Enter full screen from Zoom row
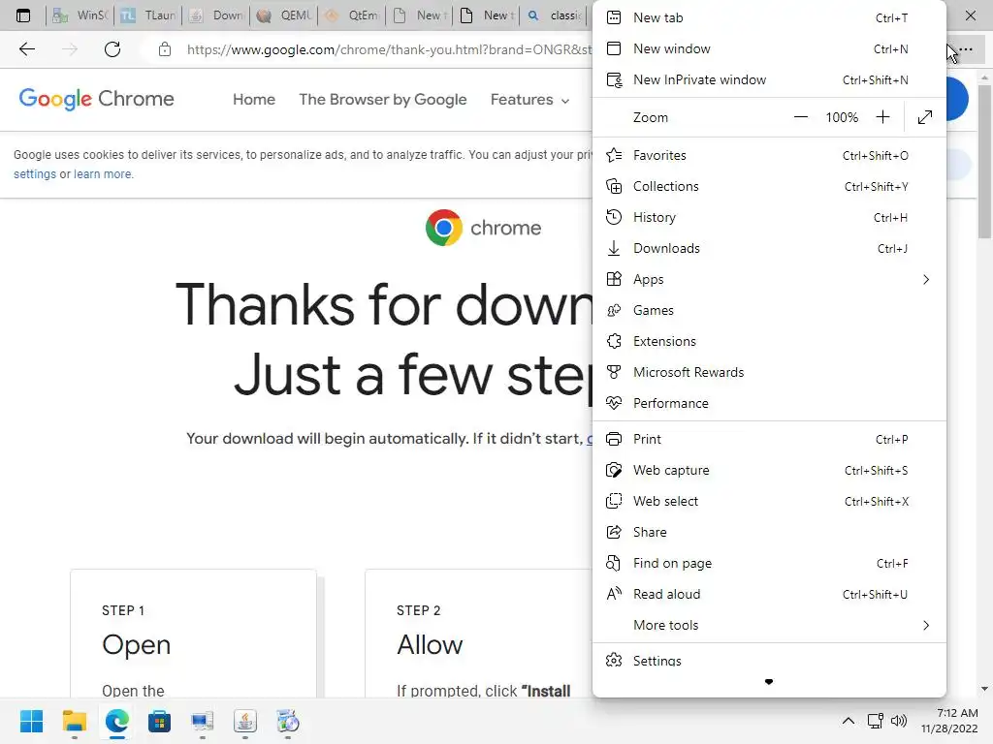 924,117
